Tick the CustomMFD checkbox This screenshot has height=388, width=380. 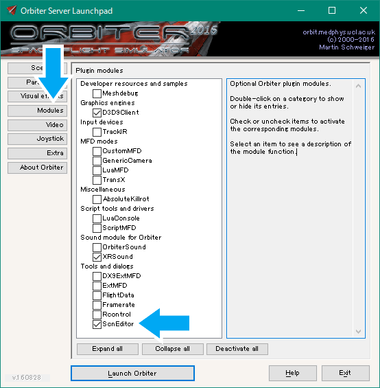(97, 151)
